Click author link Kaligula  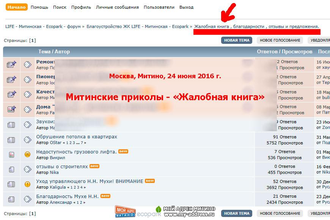tap(58, 187)
